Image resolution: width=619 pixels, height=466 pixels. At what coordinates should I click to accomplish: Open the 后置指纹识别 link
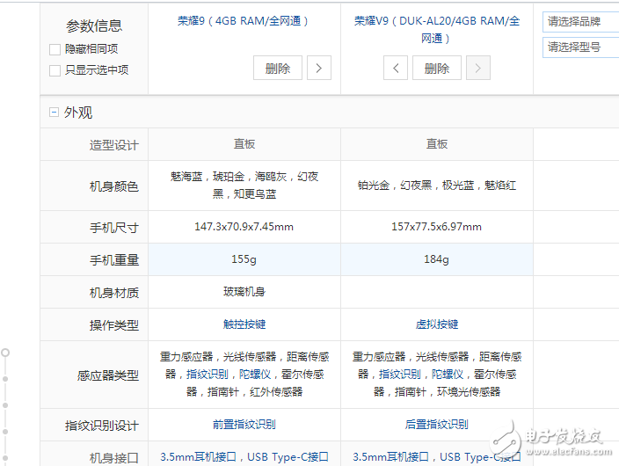(x=437, y=425)
